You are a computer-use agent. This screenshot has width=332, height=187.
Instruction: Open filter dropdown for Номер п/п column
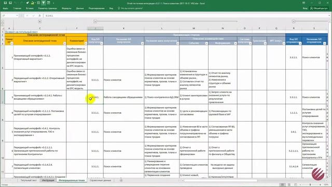[x=12, y=44]
